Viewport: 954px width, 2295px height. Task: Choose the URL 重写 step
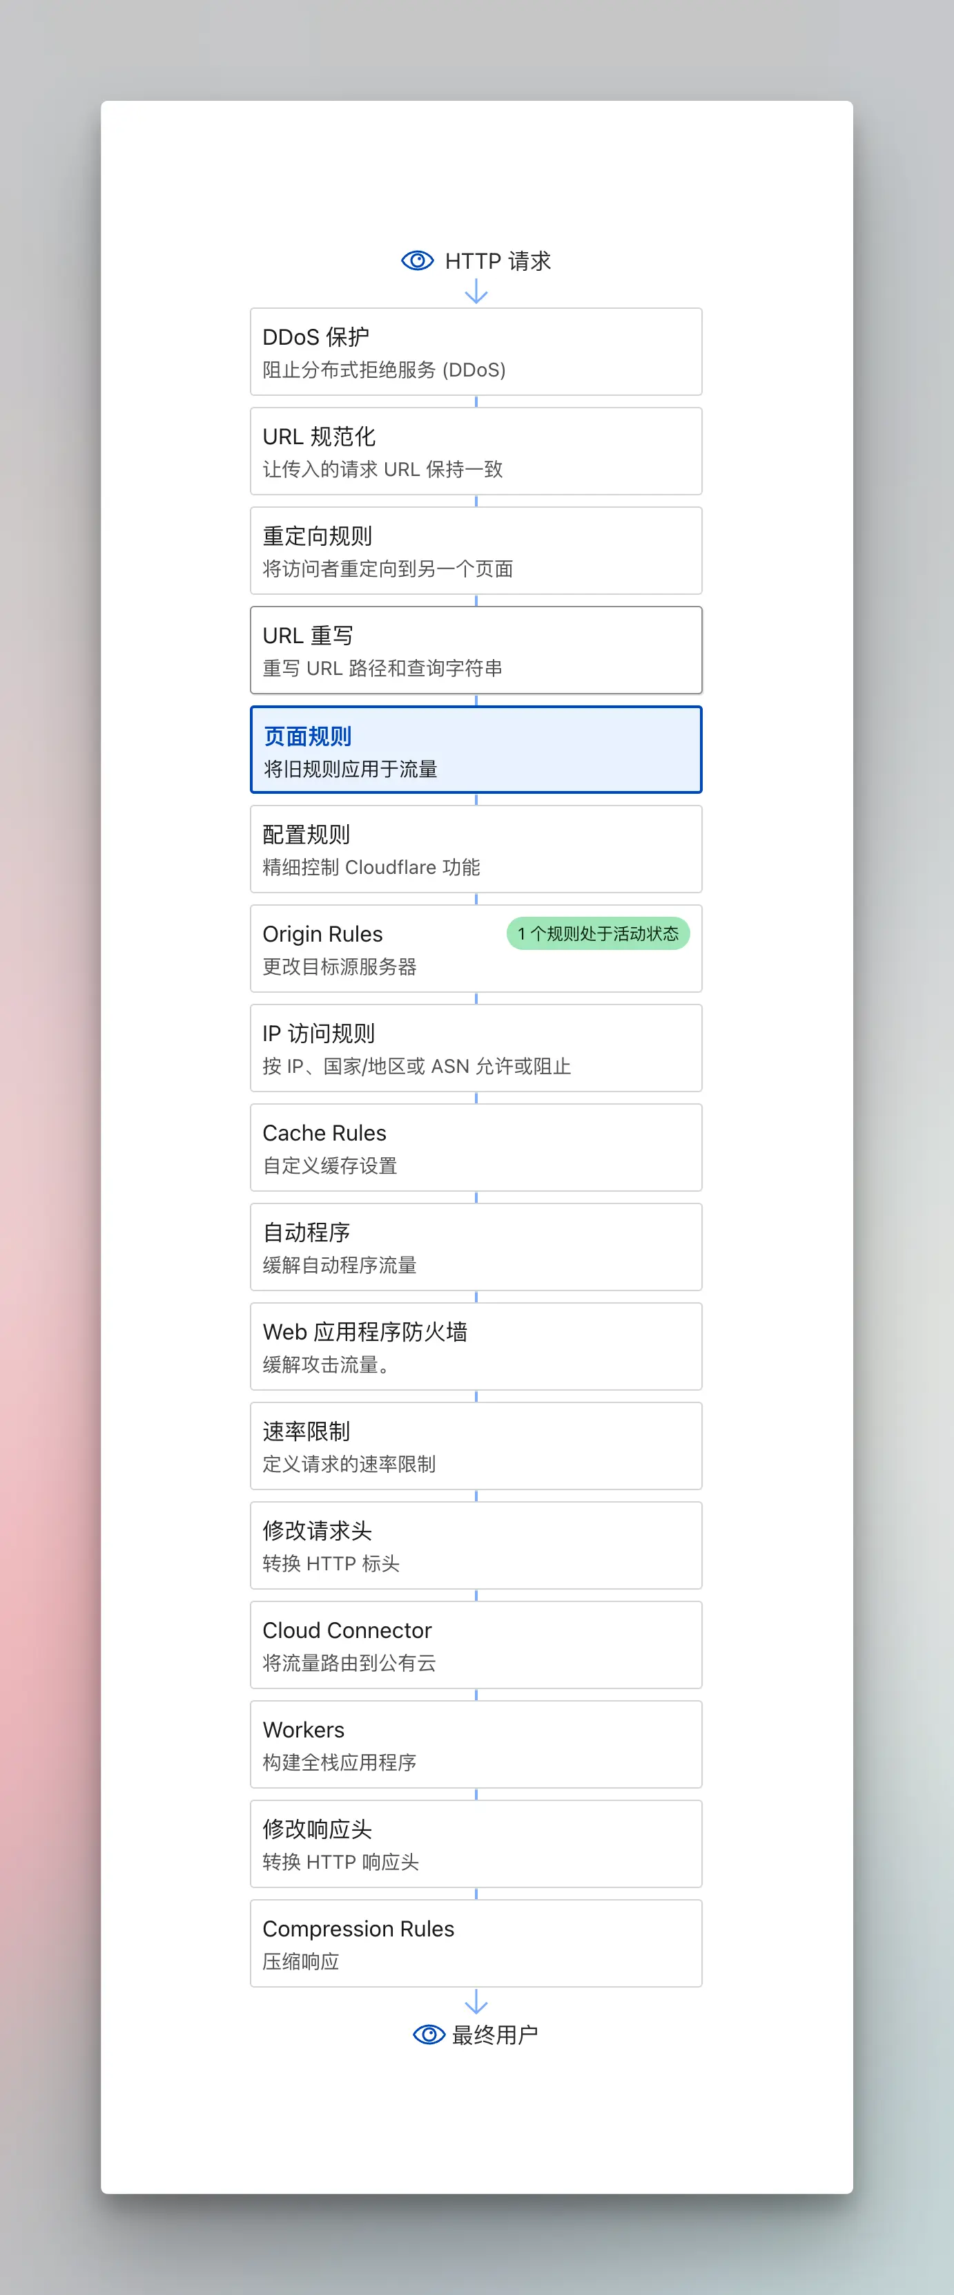pos(476,650)
